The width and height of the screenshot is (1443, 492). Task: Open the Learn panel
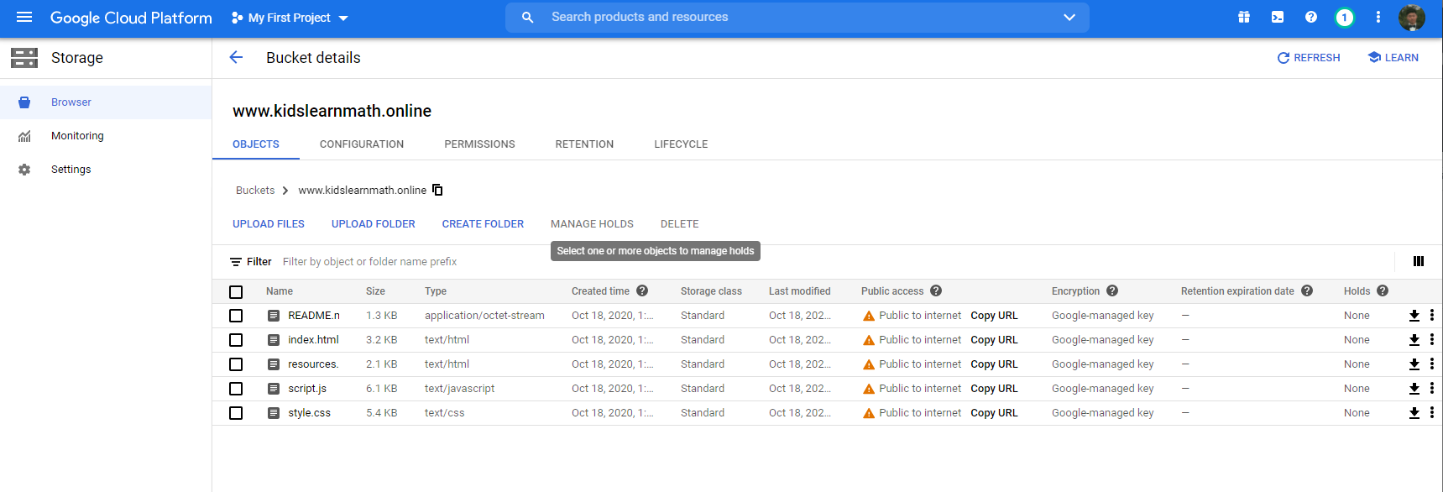[x=1393, y=58]
